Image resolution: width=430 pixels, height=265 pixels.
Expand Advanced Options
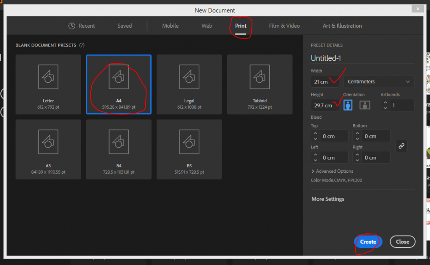tap(333, 171)
